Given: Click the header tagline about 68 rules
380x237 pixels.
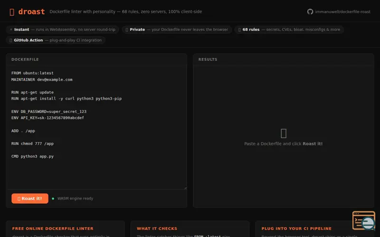Looking at the screenshot, I should click(x=125, y=11).
